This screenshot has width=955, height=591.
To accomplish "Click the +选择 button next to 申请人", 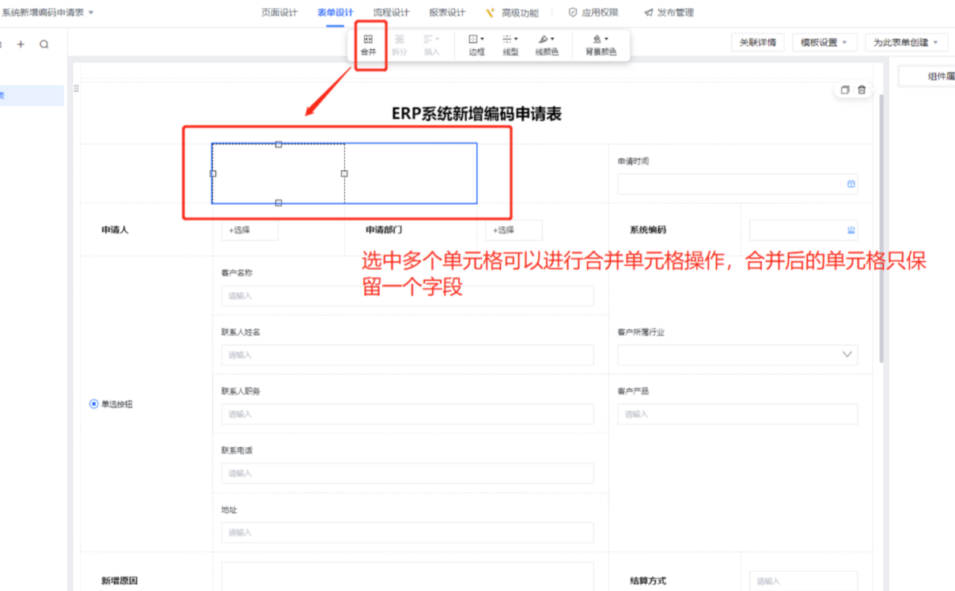I will pyautogui.click(x=249, y=230).
